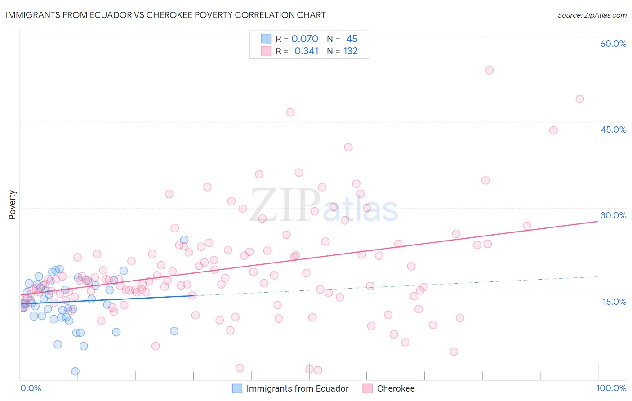632x401 pixels.
Task: Select the Cherokee legend label
Action: pos(396,388)
